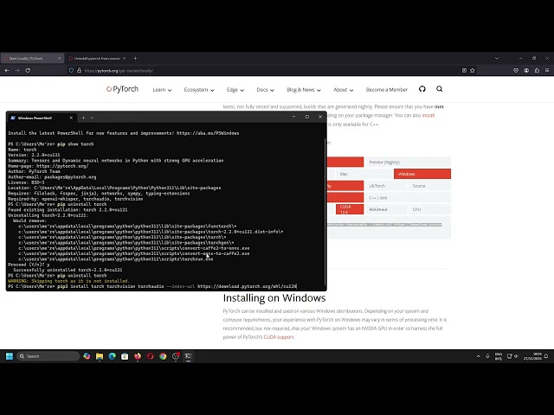
Task: Select the C++ / Java language option
Action: tap(408, 198)
